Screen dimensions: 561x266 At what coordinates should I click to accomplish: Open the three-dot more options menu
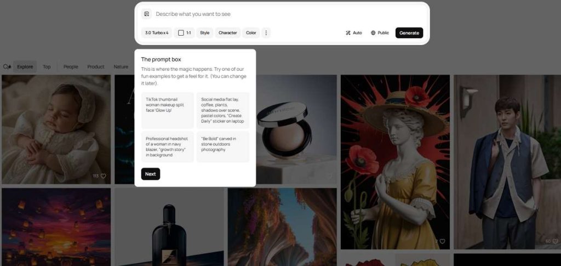point(266,33)
